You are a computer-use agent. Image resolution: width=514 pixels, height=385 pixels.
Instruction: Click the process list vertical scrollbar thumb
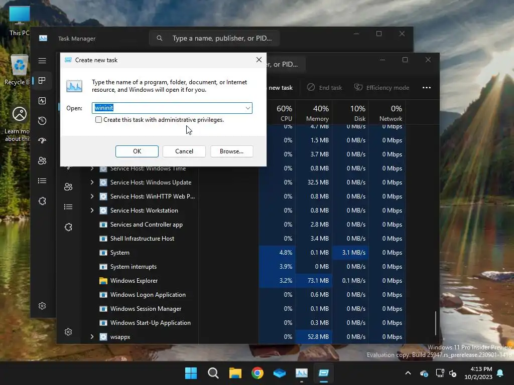tap(436, 323)
